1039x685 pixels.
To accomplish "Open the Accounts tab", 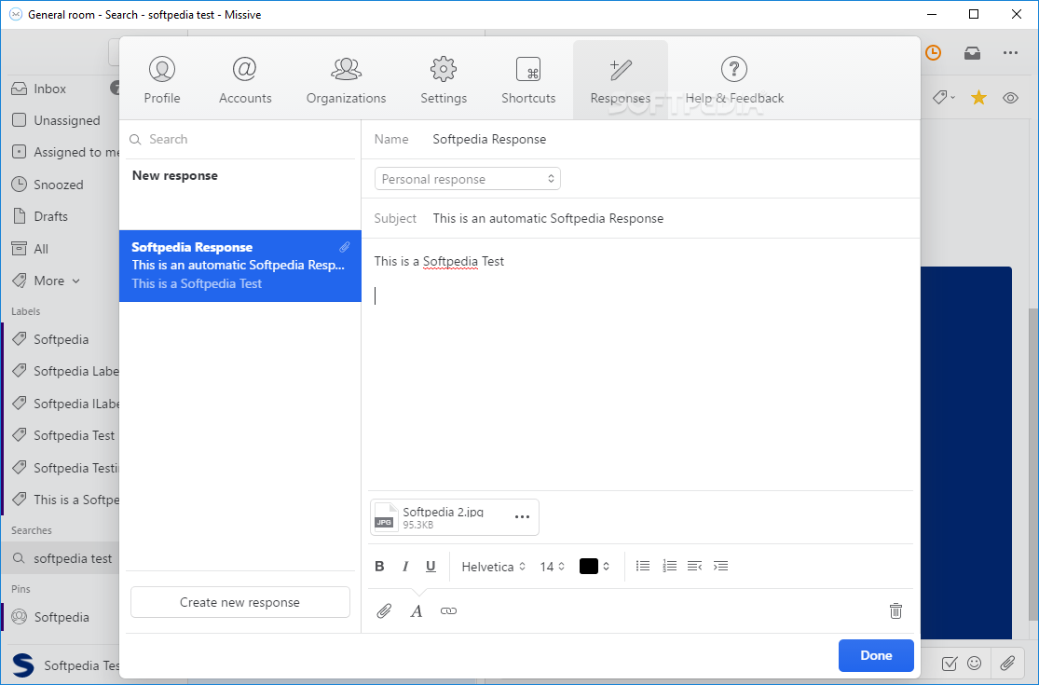I will coord(245,80).
